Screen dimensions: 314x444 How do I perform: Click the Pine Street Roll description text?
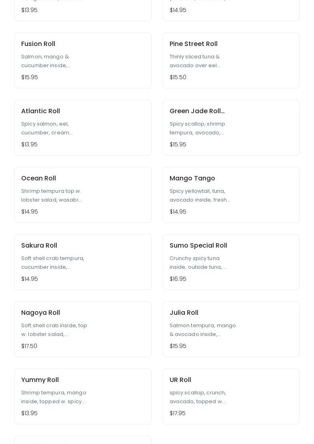pyautogui.click(x=195, y=61)
